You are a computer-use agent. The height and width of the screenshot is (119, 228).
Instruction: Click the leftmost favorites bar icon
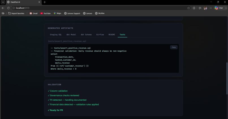point(3,13)
